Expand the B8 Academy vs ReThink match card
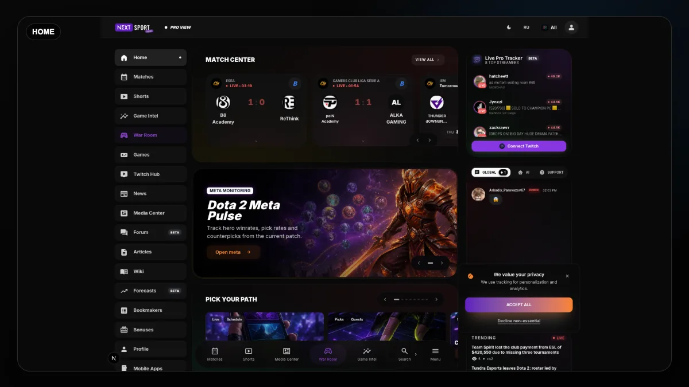Viewport: 689px width, 387px height. [x=256, y=140]
